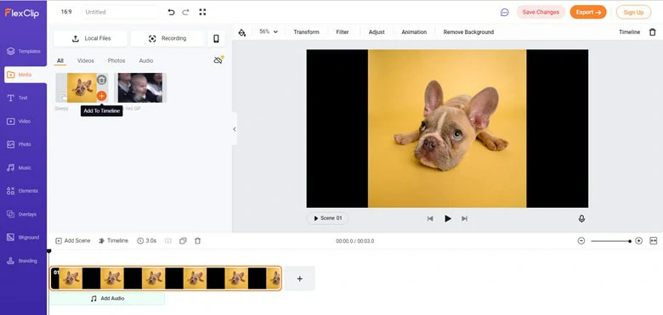Open the Video sidebar section
This screenshot has height=315, width=663.
point(19,121)
